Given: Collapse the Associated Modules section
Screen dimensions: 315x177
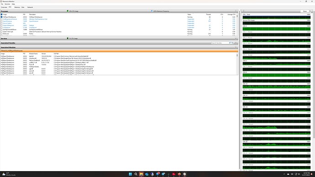Looking at the screenshot, I should tap(236, 47).
